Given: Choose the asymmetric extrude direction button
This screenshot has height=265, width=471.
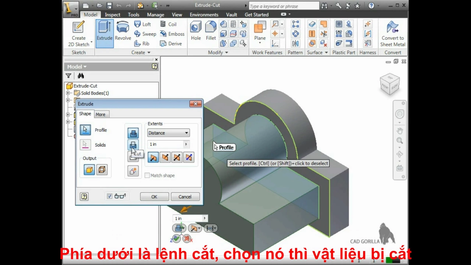Looking at the screenshot, I should tap(188, 158).
